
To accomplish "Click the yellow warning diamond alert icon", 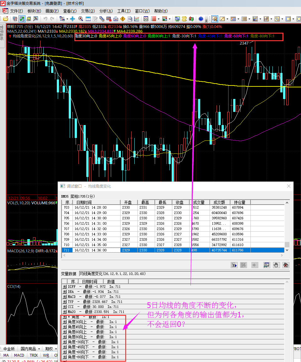I will (x=123, y=19).
